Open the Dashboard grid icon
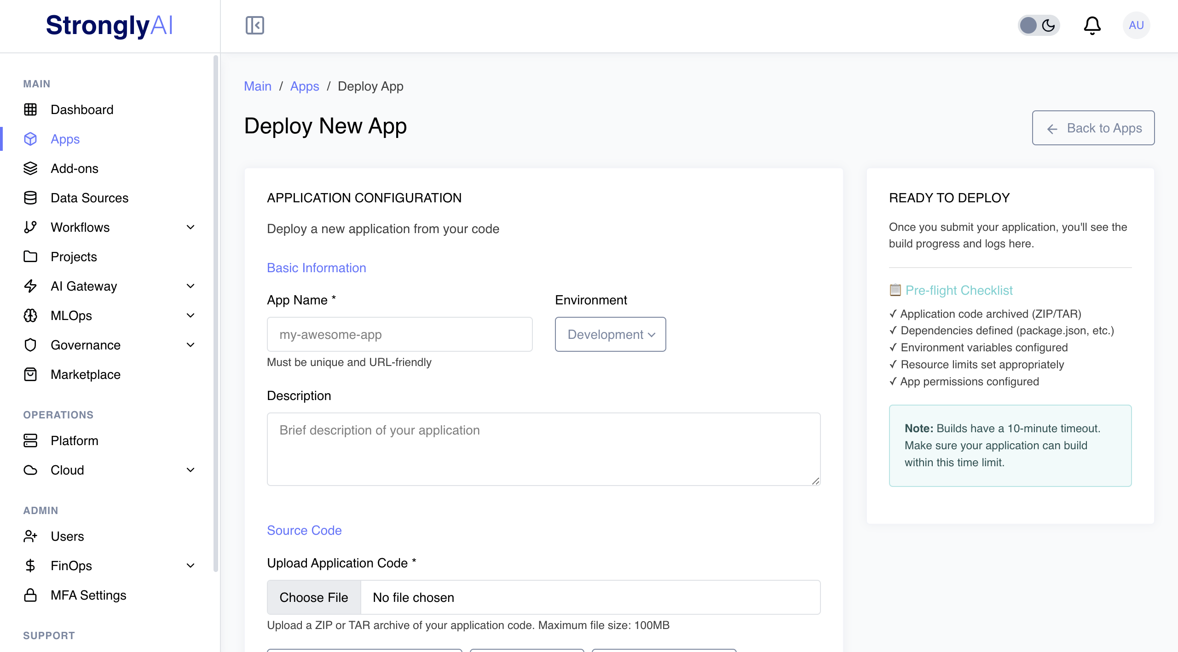 30,109
